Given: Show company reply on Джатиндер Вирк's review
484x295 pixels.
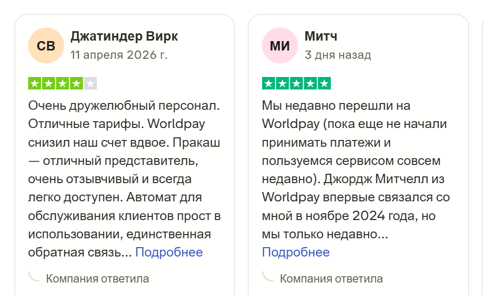Looking at the screenshot, I should click(97, 279).
